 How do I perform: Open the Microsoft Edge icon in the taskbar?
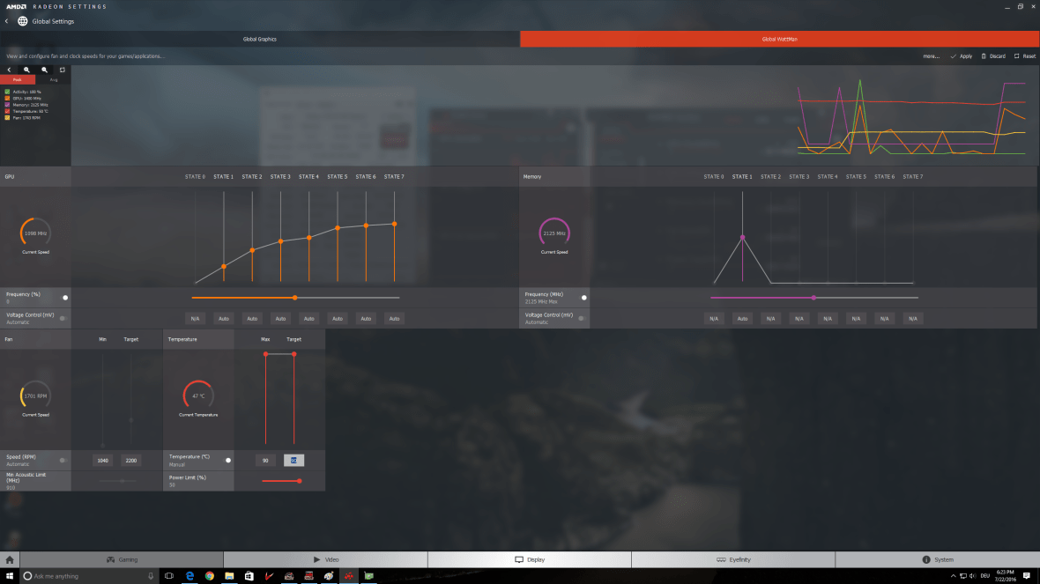click(x=189, y=576)
